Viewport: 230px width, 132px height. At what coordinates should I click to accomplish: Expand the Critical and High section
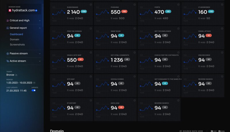tap(40, 21)
